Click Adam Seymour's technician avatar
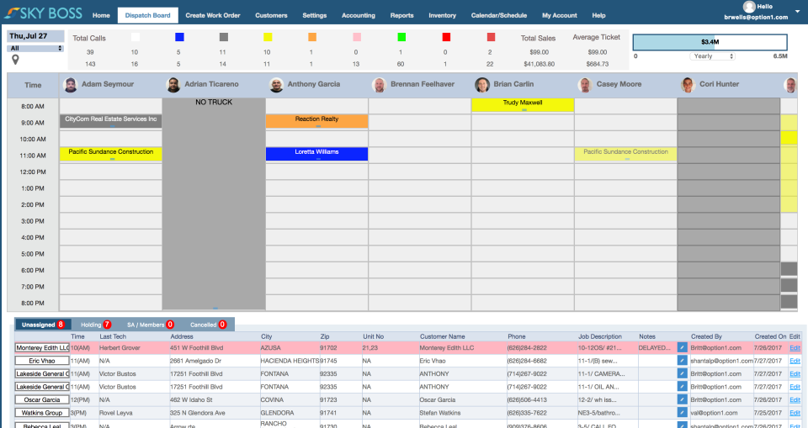This screenshot has width=808, height=428. (x=71, y=85)
